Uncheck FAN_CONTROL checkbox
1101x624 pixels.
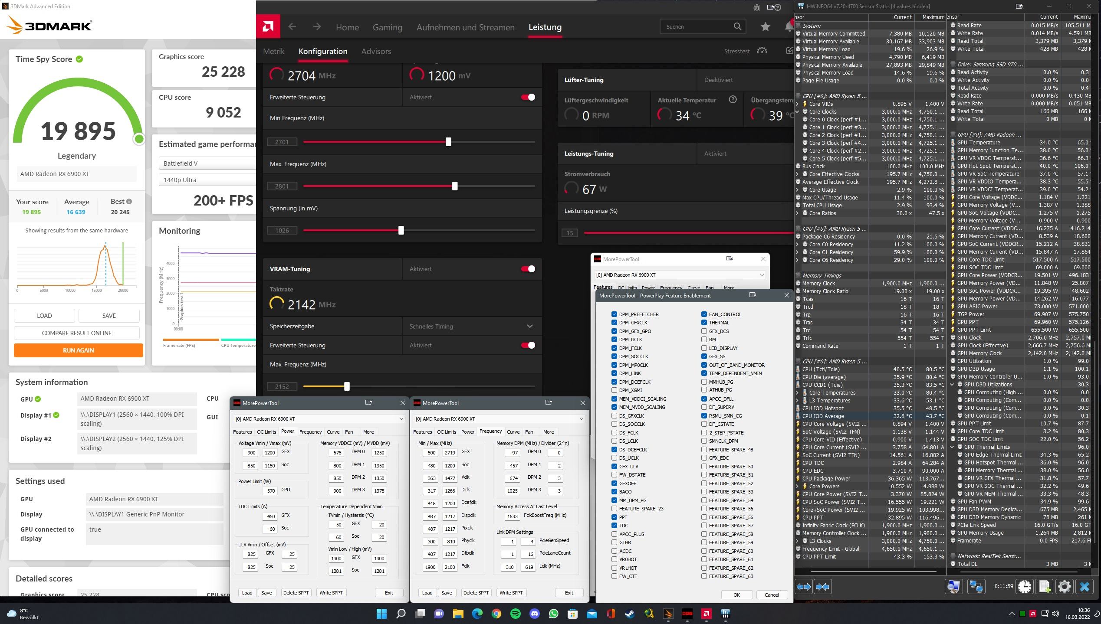point(704,314)
